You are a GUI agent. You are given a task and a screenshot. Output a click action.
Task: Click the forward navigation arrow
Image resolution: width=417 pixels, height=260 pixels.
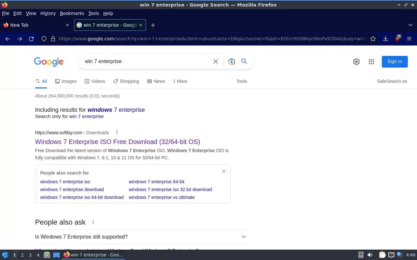click(20, 39)
